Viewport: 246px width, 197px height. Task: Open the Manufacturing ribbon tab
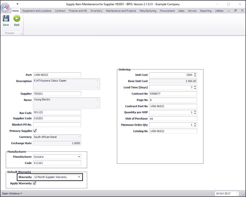[148, 11]
